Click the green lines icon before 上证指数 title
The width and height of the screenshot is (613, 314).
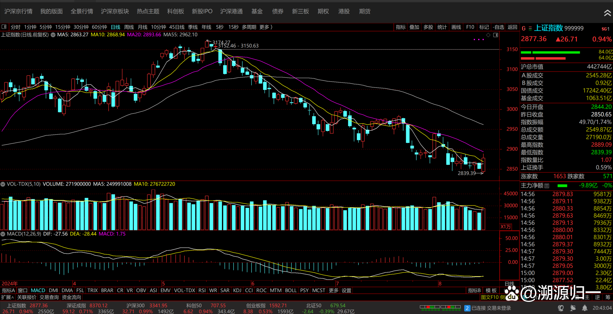click(x=530, y=28)
